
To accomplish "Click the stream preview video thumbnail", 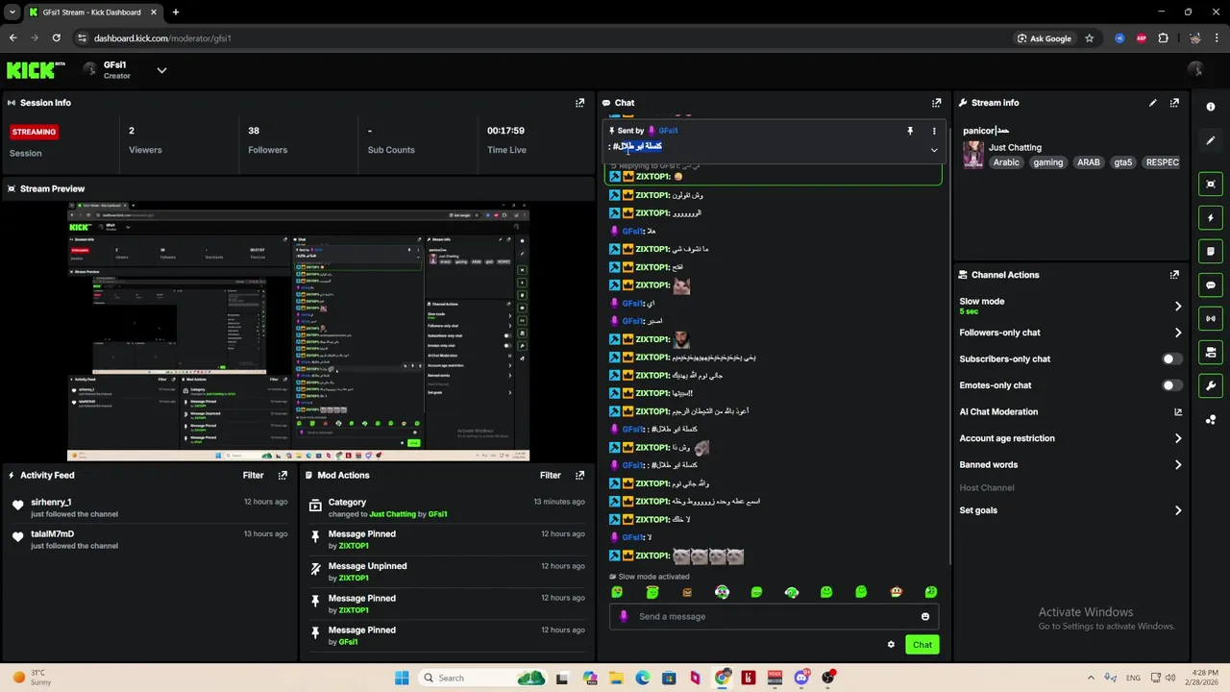I will point(298,332).
